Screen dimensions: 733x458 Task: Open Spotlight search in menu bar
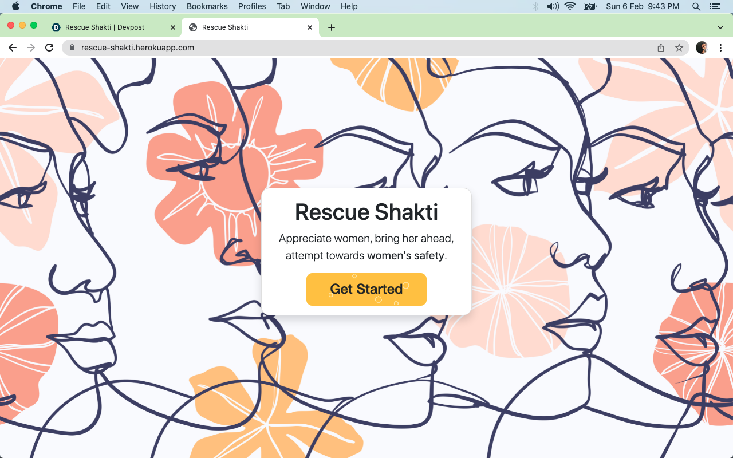696,6
